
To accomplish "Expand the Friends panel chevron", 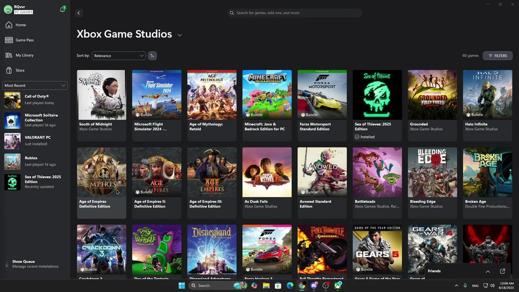I will [x=488, y=271].
